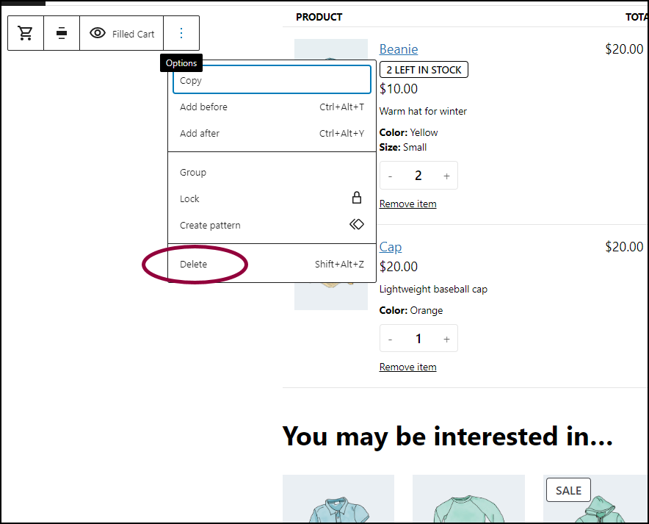Remove the Cap item from cart

[x=407, y=367]
